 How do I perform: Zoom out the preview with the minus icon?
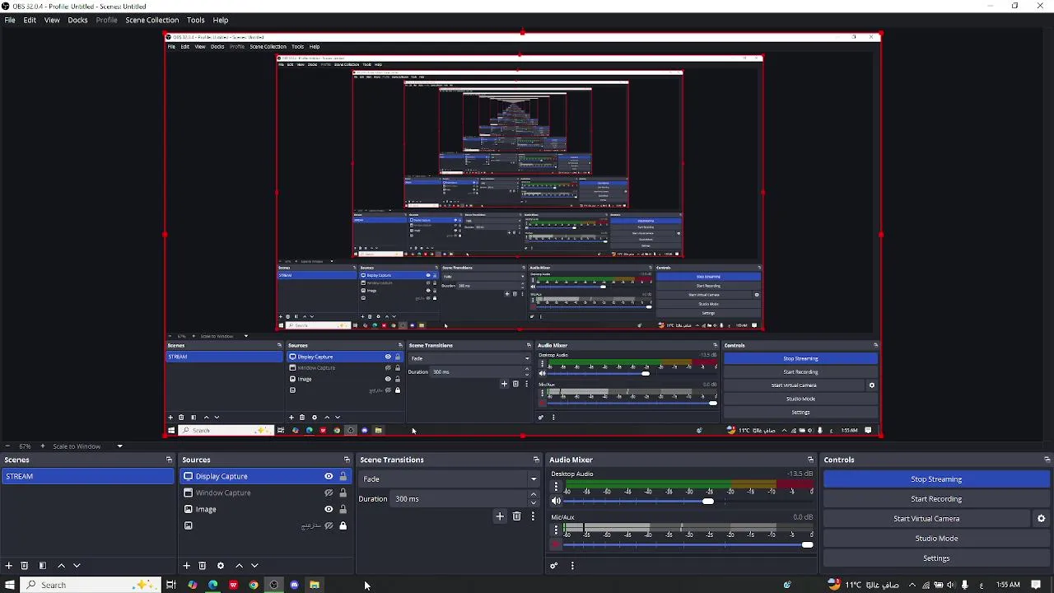point(7,446)
